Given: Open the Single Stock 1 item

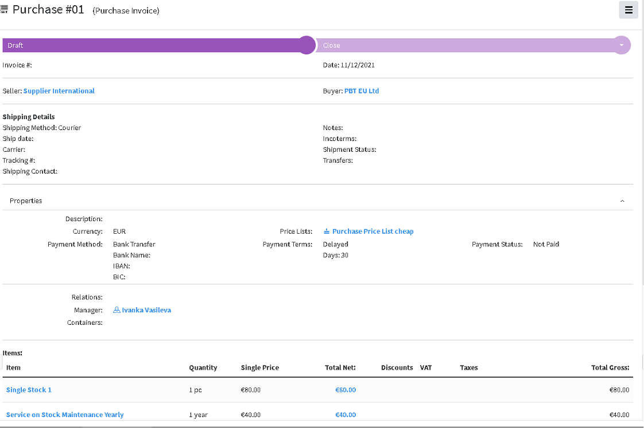Looking at the screenshot, I should (x=29, y=390).
